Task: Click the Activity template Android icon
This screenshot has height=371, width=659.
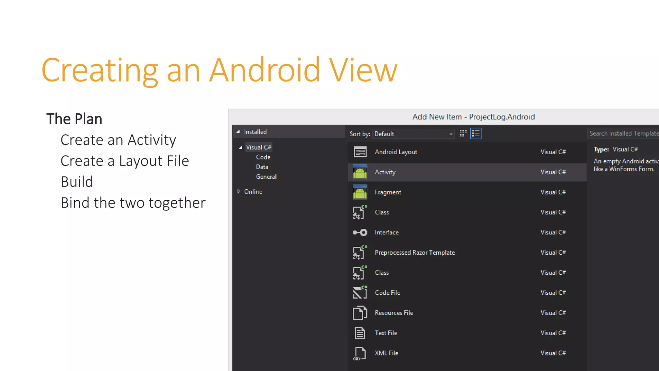Action: coord(360,172)
